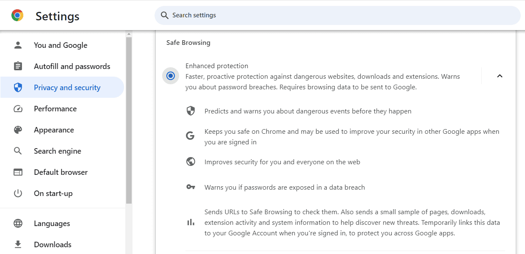Click inside the Search settings field
The height and width of the screenshot is (254, 525).
pyautogui.click(x=337, y=15)
